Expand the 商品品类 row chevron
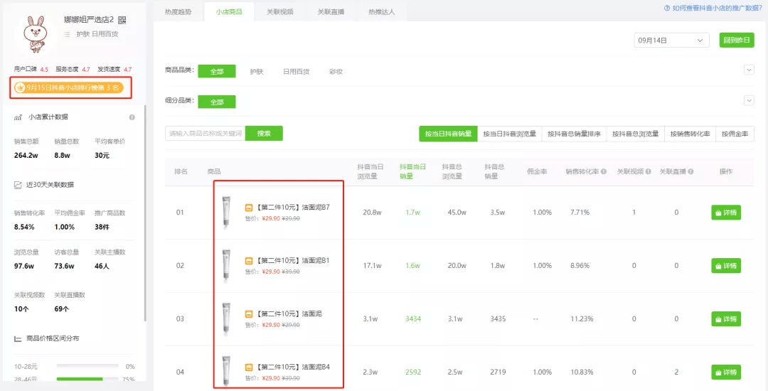Screen dimensions: 768x391 [748, 70]
